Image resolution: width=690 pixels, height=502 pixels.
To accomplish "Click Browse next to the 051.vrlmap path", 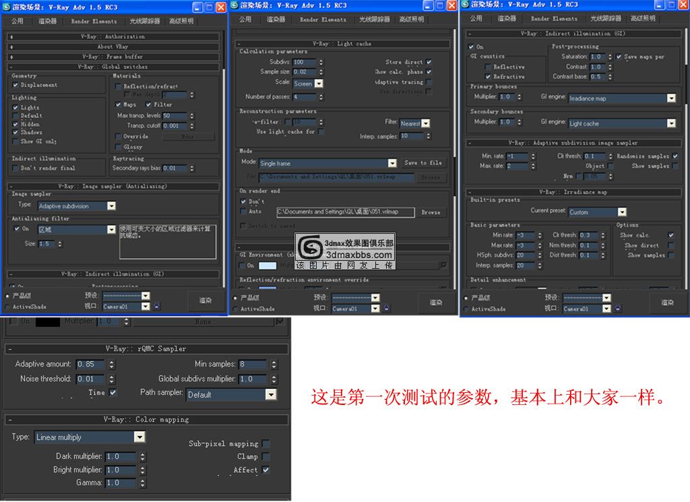I will point(431,212).
